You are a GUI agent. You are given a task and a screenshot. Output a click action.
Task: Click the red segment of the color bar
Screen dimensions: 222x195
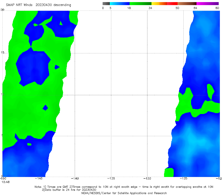[x=172, y=4]
